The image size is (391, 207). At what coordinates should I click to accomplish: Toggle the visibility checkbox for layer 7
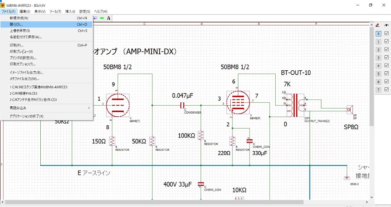[386, 89]
